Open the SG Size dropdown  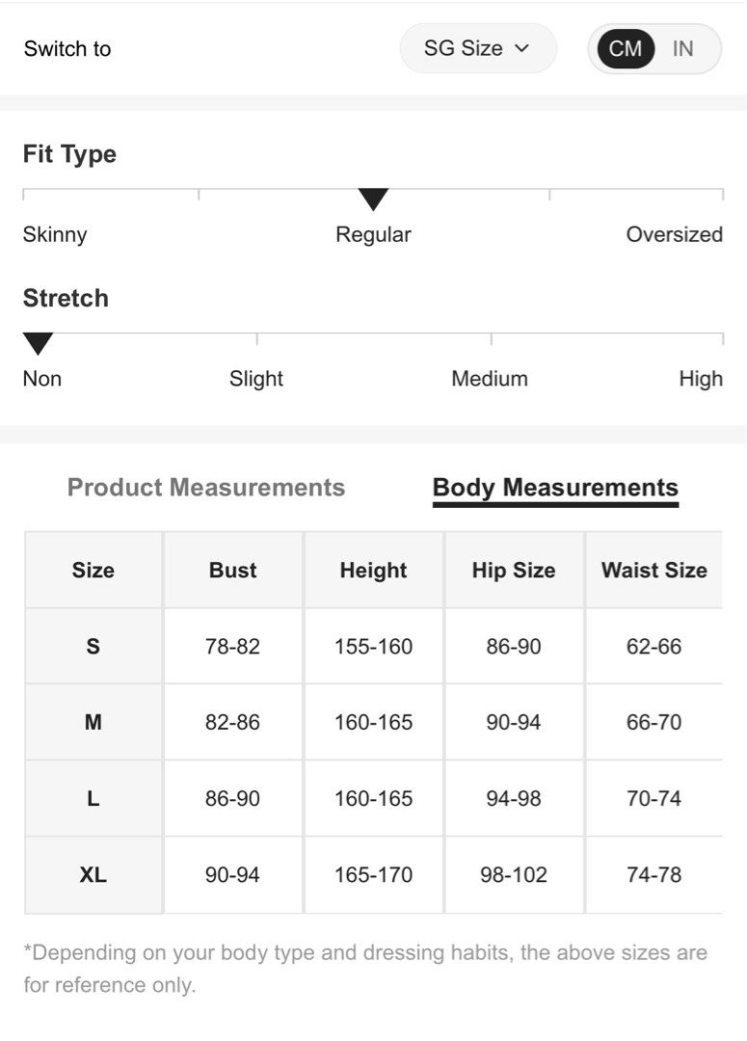(478, 48)
